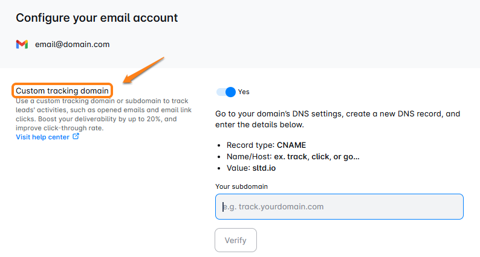Disable the custom tracking domain toggle

(x=226, y=92)
